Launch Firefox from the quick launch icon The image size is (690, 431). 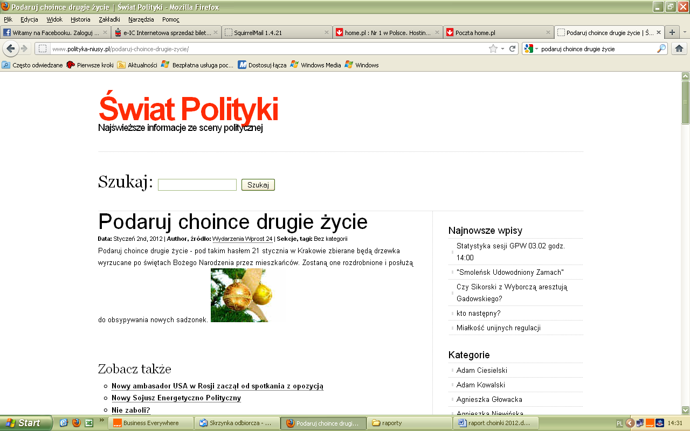(76, 423)
